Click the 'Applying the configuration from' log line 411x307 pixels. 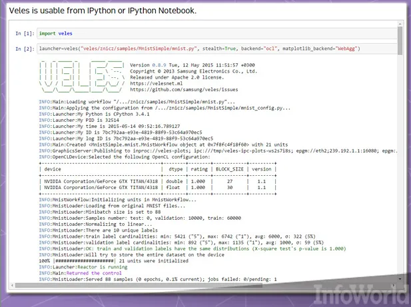(x=165, y=108)
